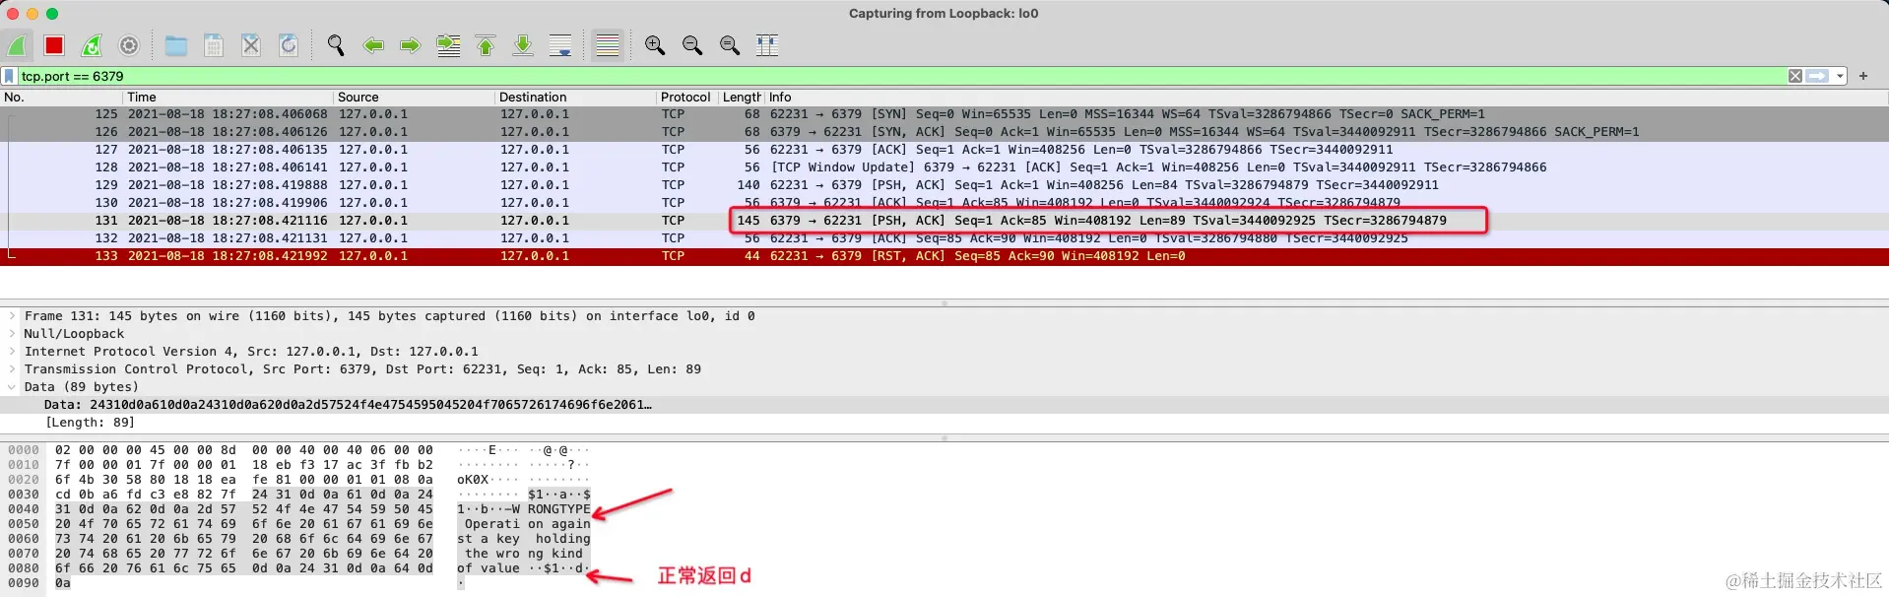Viewport: 1889px width, 597px height.
Task: Sort by the Info column header
Action: [1327, 98]
